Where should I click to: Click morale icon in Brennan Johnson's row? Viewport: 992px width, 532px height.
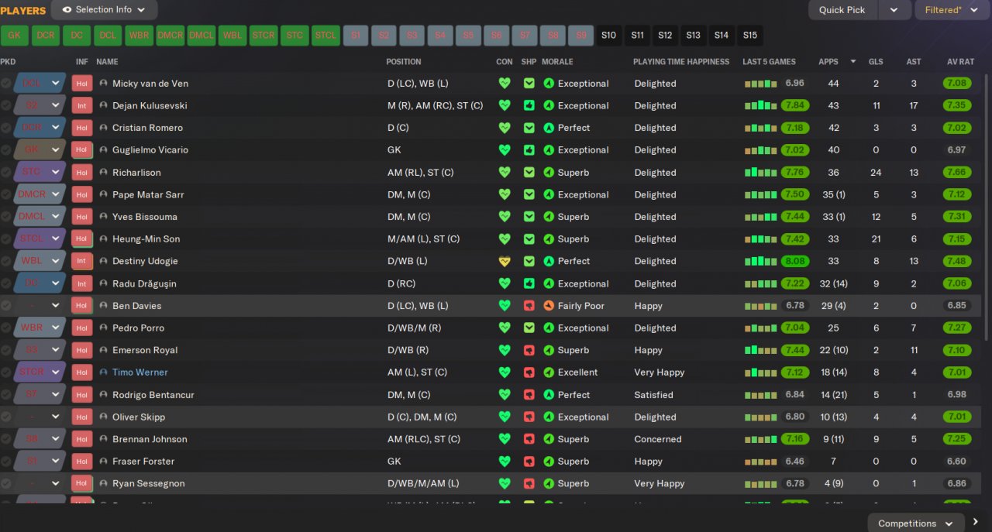[x=549, y=439]
